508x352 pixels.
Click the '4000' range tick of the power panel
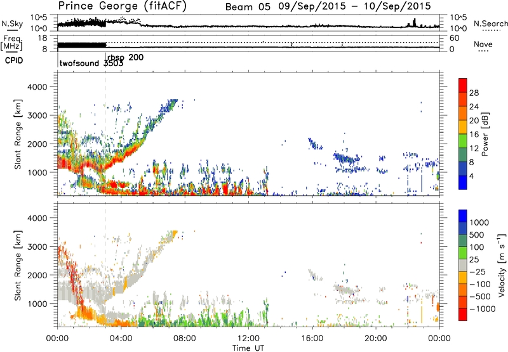[x=37, y=87]
